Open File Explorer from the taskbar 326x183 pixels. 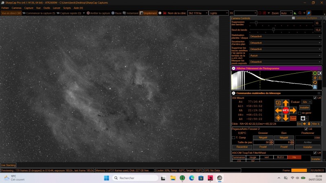173,178
